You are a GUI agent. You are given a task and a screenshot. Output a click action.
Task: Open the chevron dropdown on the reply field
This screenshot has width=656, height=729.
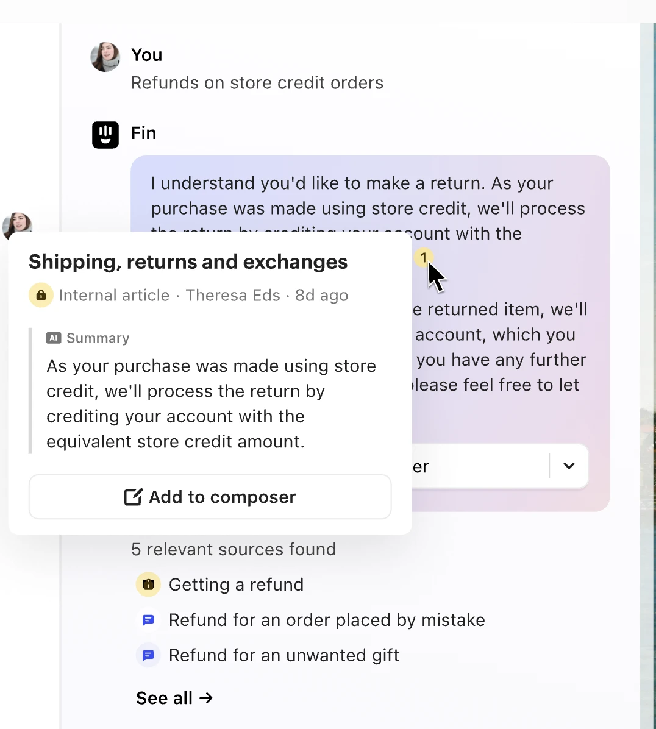[x=568, y=466]
